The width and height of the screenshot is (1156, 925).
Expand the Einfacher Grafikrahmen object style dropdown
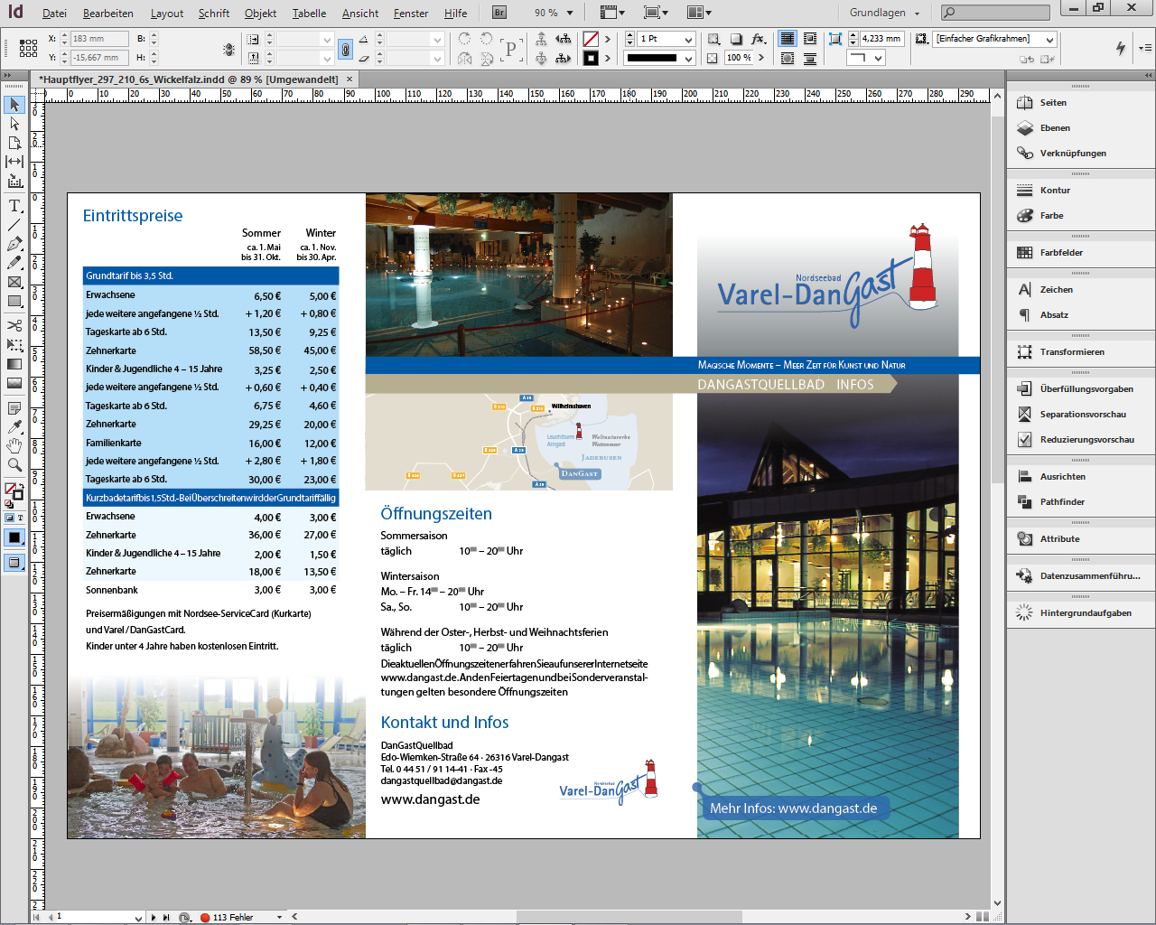[1049, 40]
